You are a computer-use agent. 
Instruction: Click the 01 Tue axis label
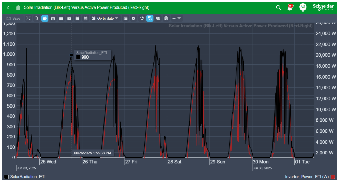point(302,162)
